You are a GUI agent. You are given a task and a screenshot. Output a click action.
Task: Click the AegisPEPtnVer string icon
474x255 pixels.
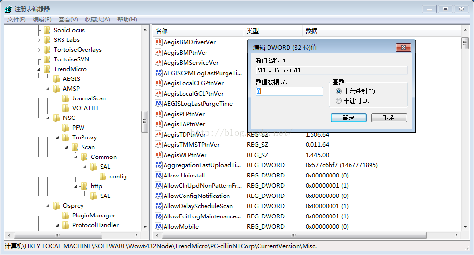point(158,114)
